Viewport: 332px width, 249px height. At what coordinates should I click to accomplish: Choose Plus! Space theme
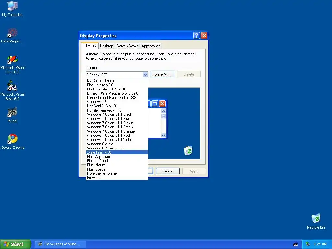117,169
